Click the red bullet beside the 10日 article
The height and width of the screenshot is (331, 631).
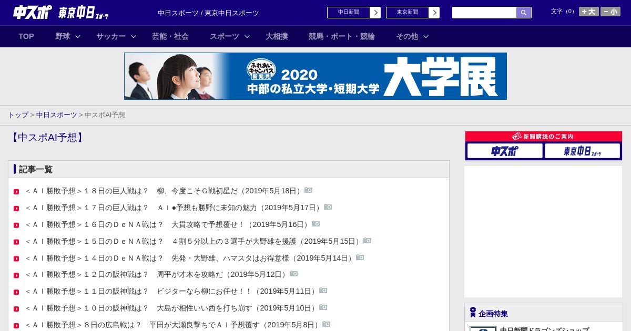[16, 309]
